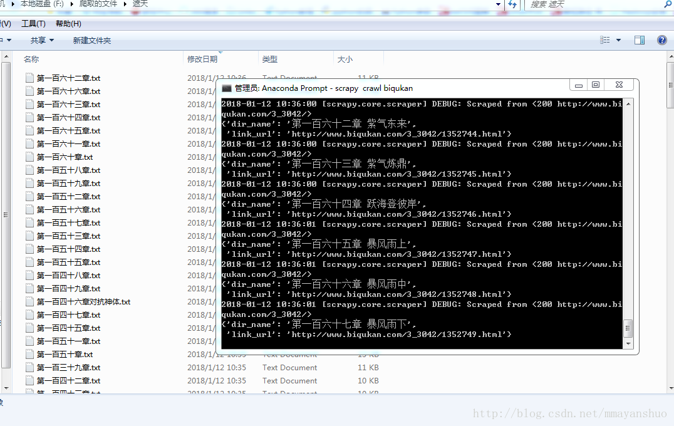
Task: Sort by the 名称 column header
Action: pyautogui.click(x=31, y=60)
